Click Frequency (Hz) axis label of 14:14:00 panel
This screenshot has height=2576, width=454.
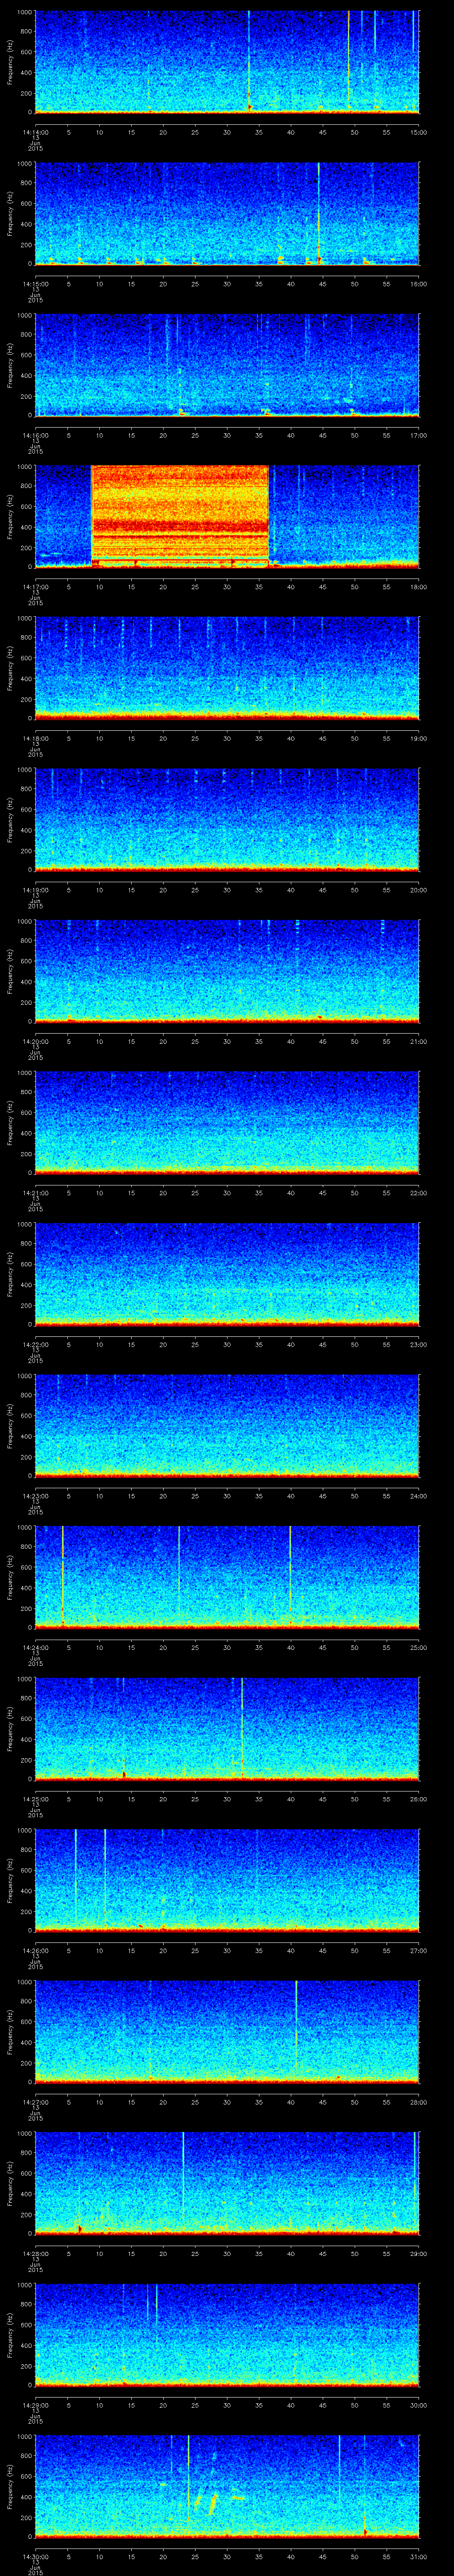click(10, 62)
